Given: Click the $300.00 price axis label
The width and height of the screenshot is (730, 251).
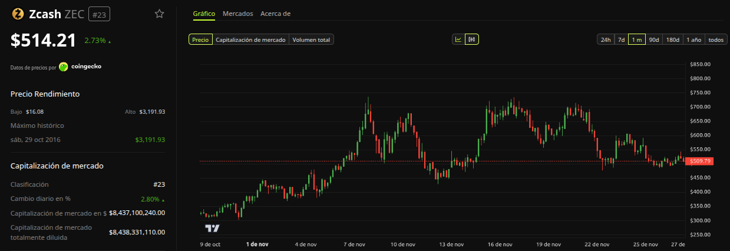Looking at the screenshot, I should coord(701,220).
